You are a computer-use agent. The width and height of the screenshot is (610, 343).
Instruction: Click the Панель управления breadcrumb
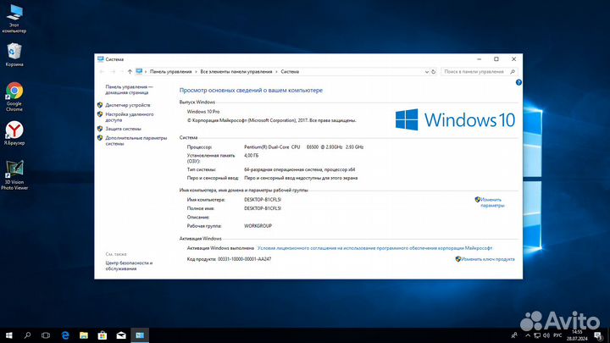[171, 71]
